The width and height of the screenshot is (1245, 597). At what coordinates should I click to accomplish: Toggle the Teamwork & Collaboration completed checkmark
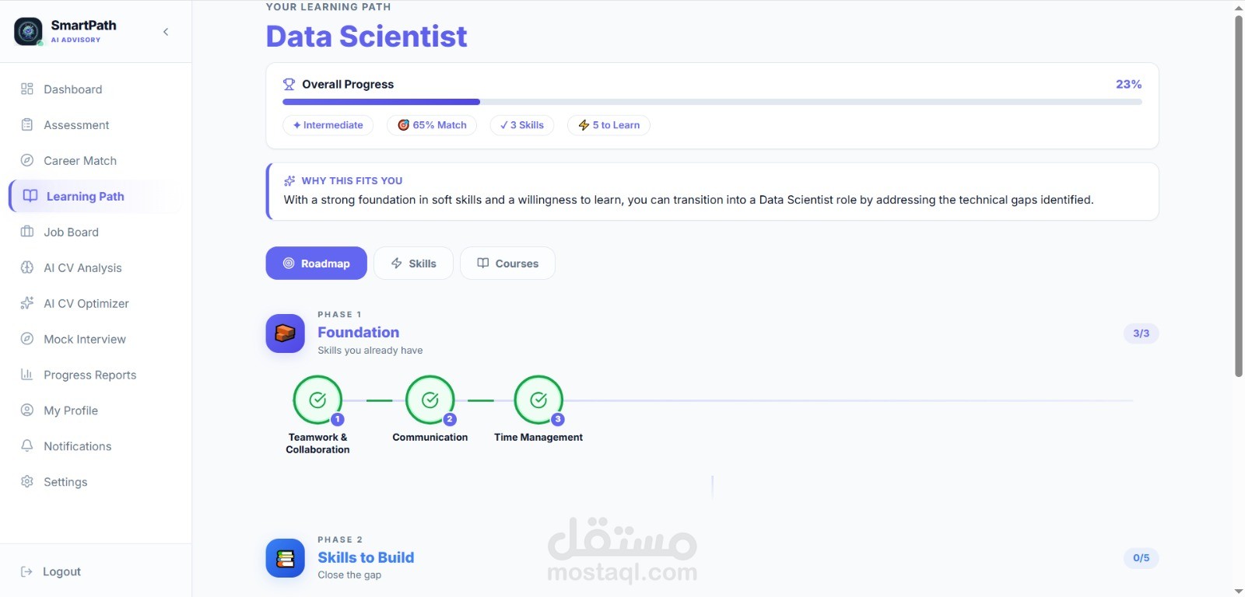(317, 400)
